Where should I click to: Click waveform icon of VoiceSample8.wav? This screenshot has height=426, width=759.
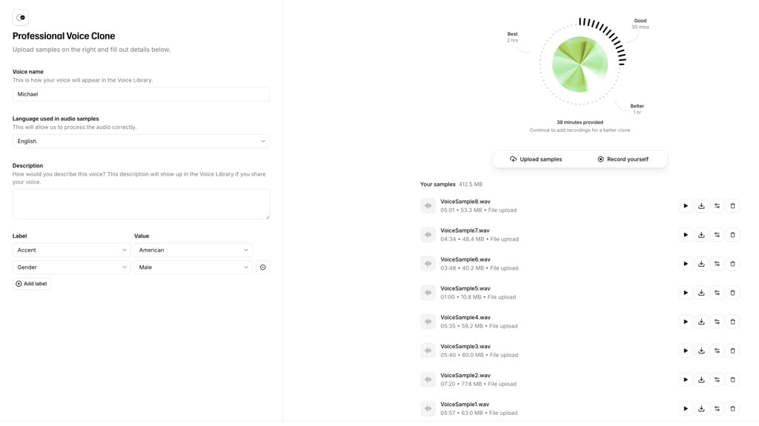(x=428, y=206)
